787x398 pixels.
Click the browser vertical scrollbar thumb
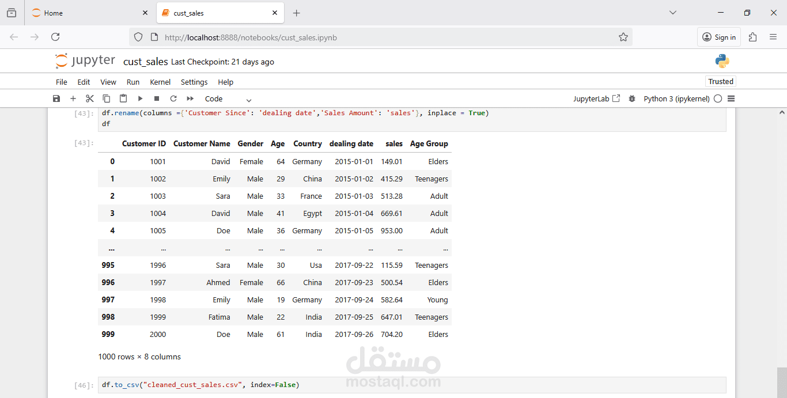click(x=781, y=382)
